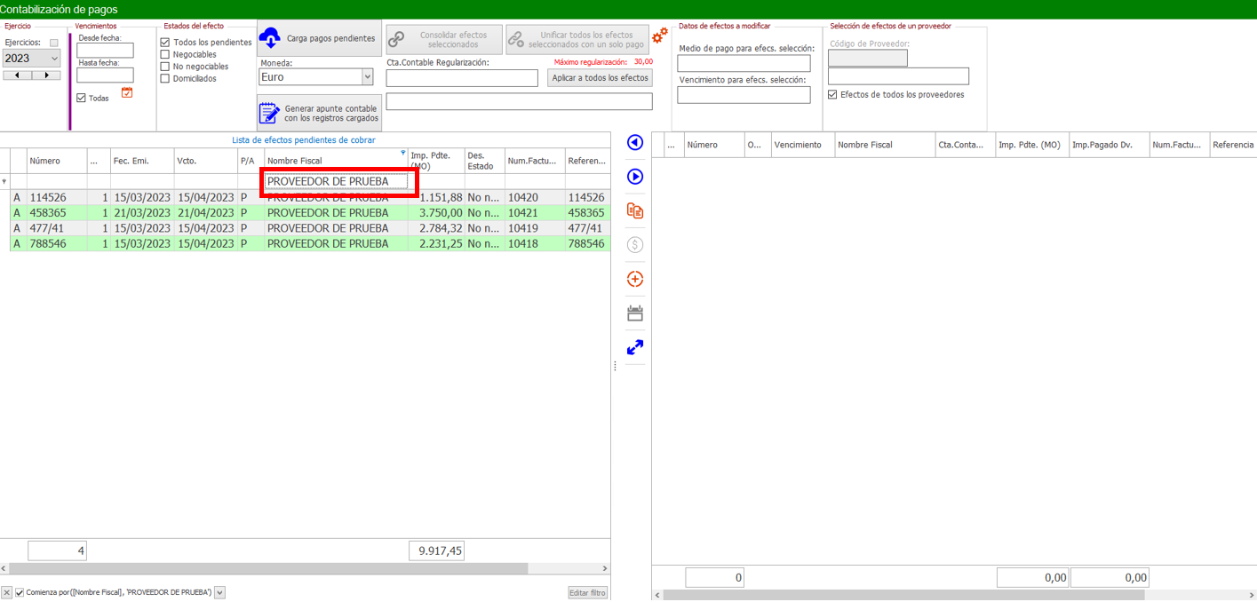Click the Desde fecha input field
This screenshot has width=1257, height=602.
[105, 51]
